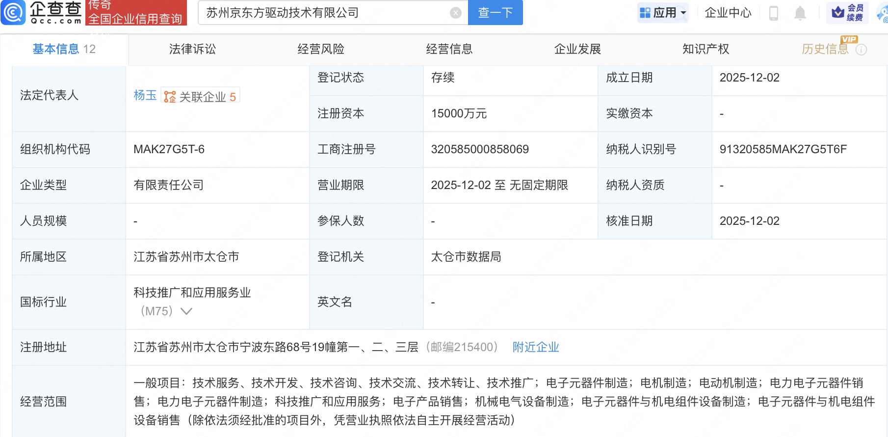Click the 会员续费 crown icon
Screen dimensions: 888x437
[838, 12]
